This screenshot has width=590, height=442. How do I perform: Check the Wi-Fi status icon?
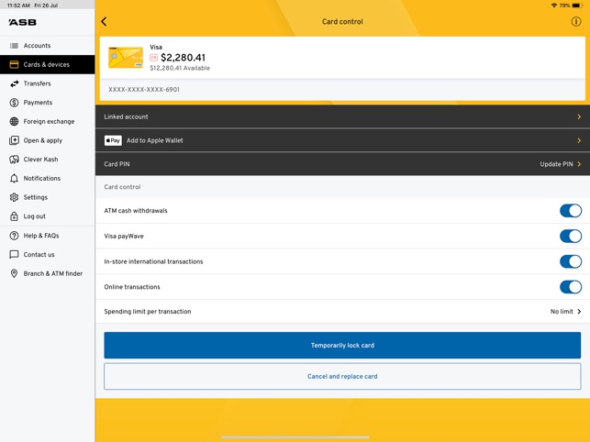coord(554,6)
